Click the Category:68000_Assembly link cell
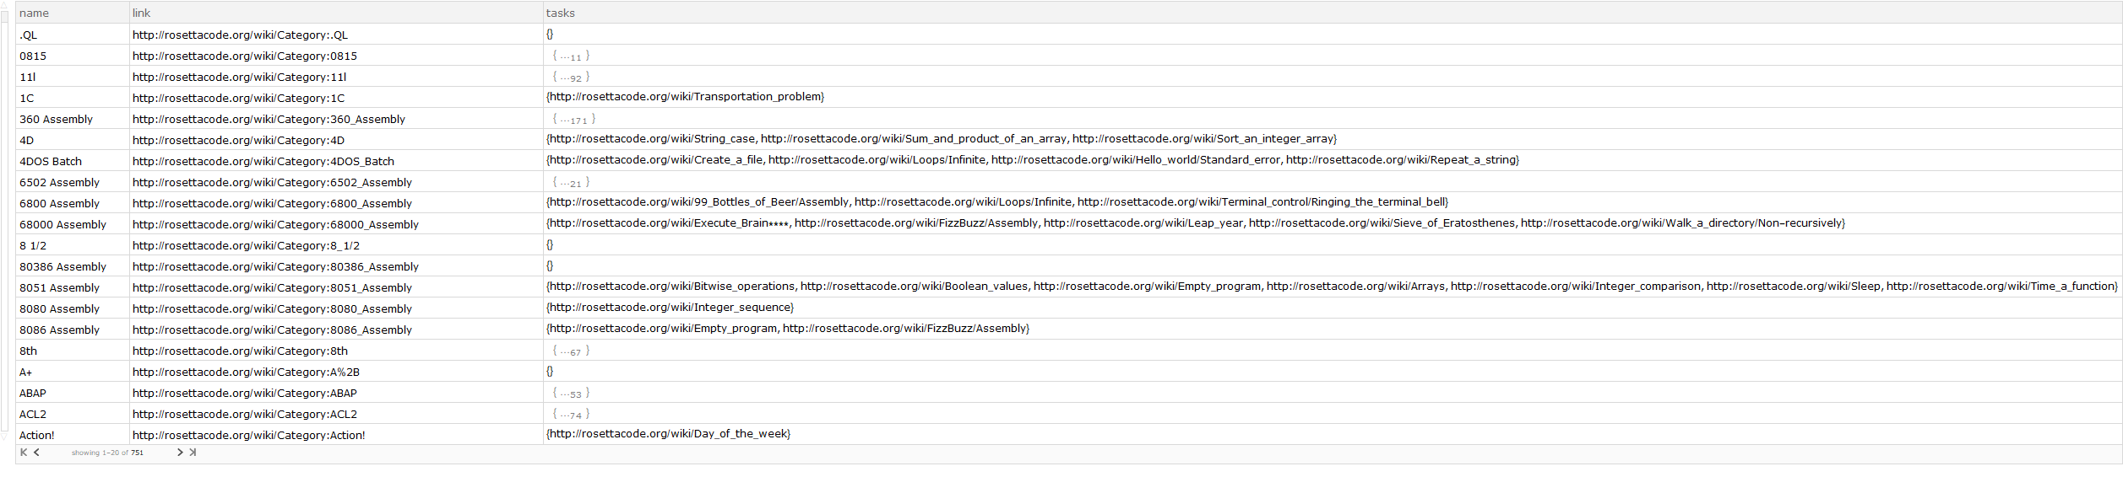The width and height of the screenshot is (2123, 477). (336, 224)
